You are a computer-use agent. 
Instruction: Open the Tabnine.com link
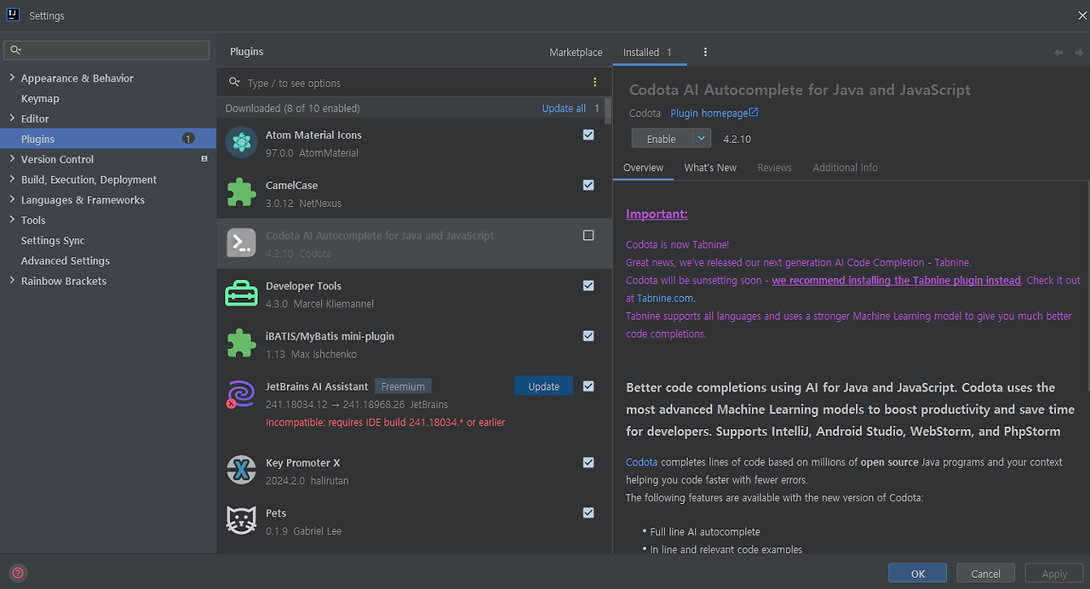665,298
